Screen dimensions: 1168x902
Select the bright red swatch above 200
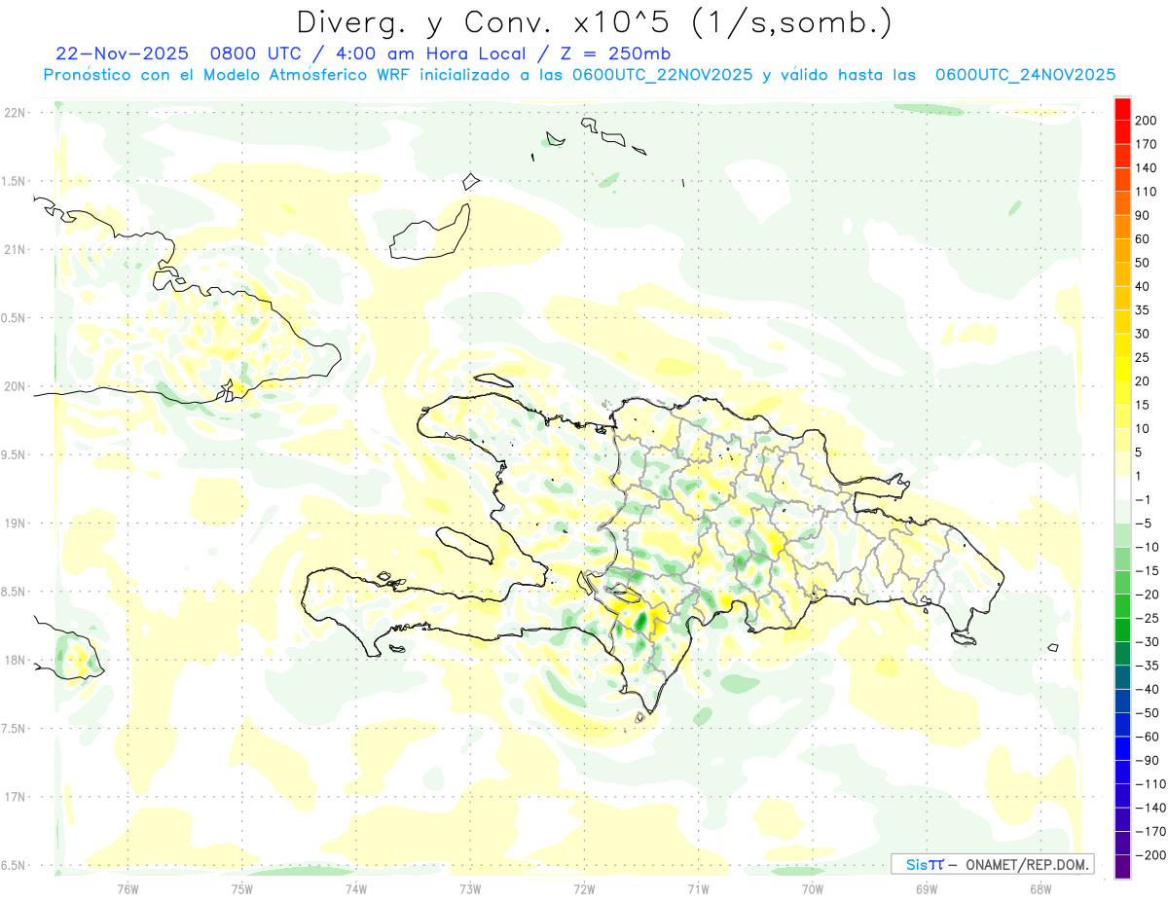click(x=1122, y=108)
